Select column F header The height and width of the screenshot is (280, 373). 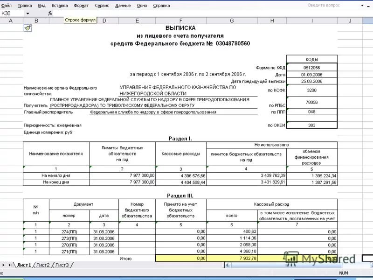tap(181, 21)
